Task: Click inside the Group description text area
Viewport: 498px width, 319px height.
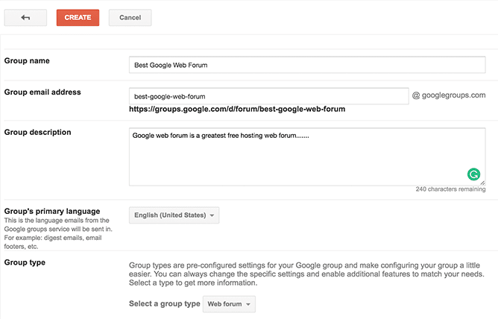Action: click(x=306, y=157)
